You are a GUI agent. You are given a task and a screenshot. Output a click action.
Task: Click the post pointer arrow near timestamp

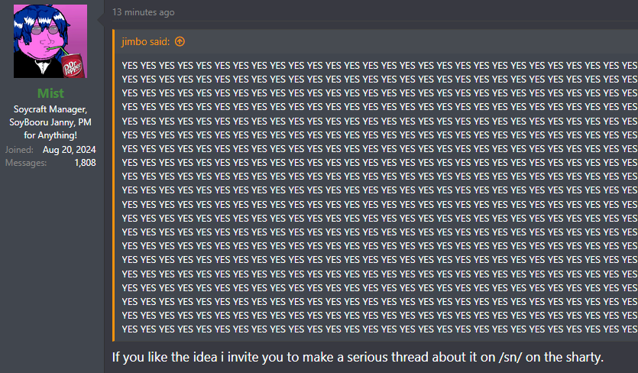coord(101,18)
